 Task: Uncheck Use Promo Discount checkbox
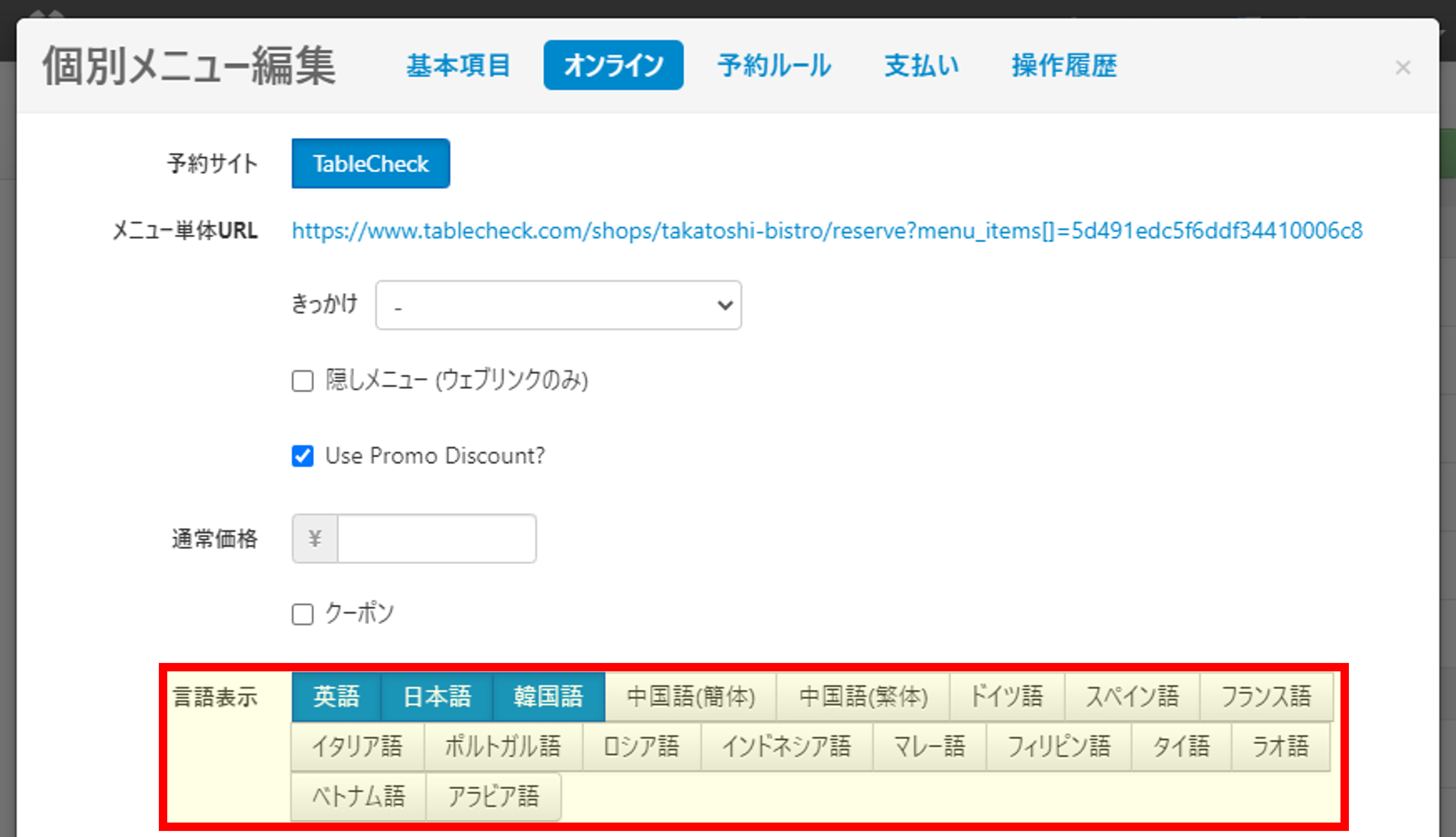(302, 456)
